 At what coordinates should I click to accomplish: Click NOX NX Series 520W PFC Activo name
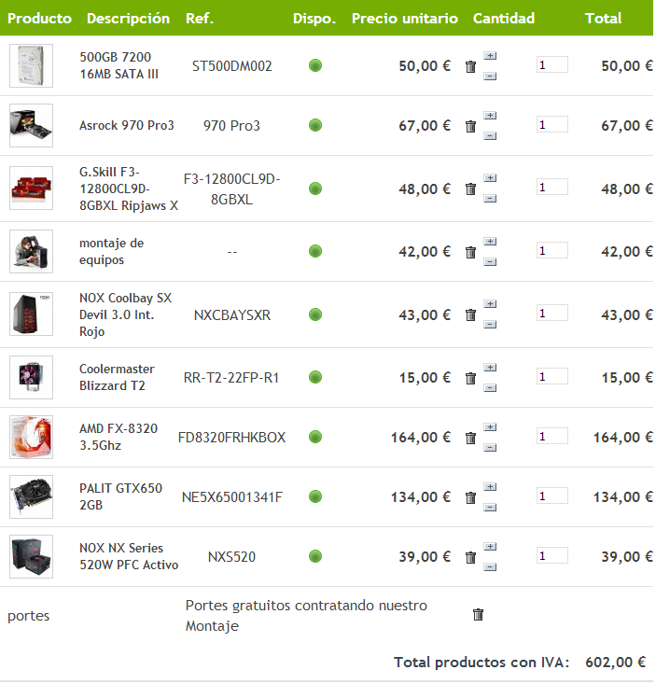[x=128, y=556]
